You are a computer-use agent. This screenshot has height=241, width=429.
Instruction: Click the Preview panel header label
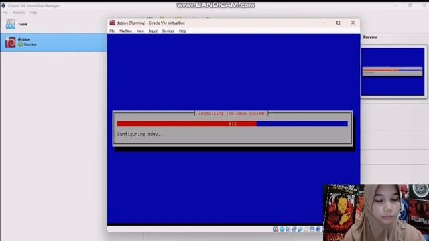point(371,37)
